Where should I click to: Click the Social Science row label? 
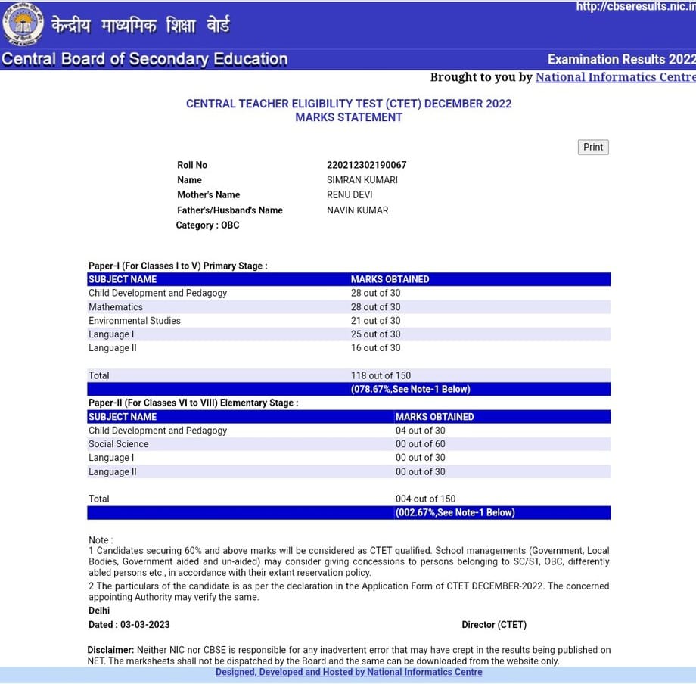pos(119,444)
